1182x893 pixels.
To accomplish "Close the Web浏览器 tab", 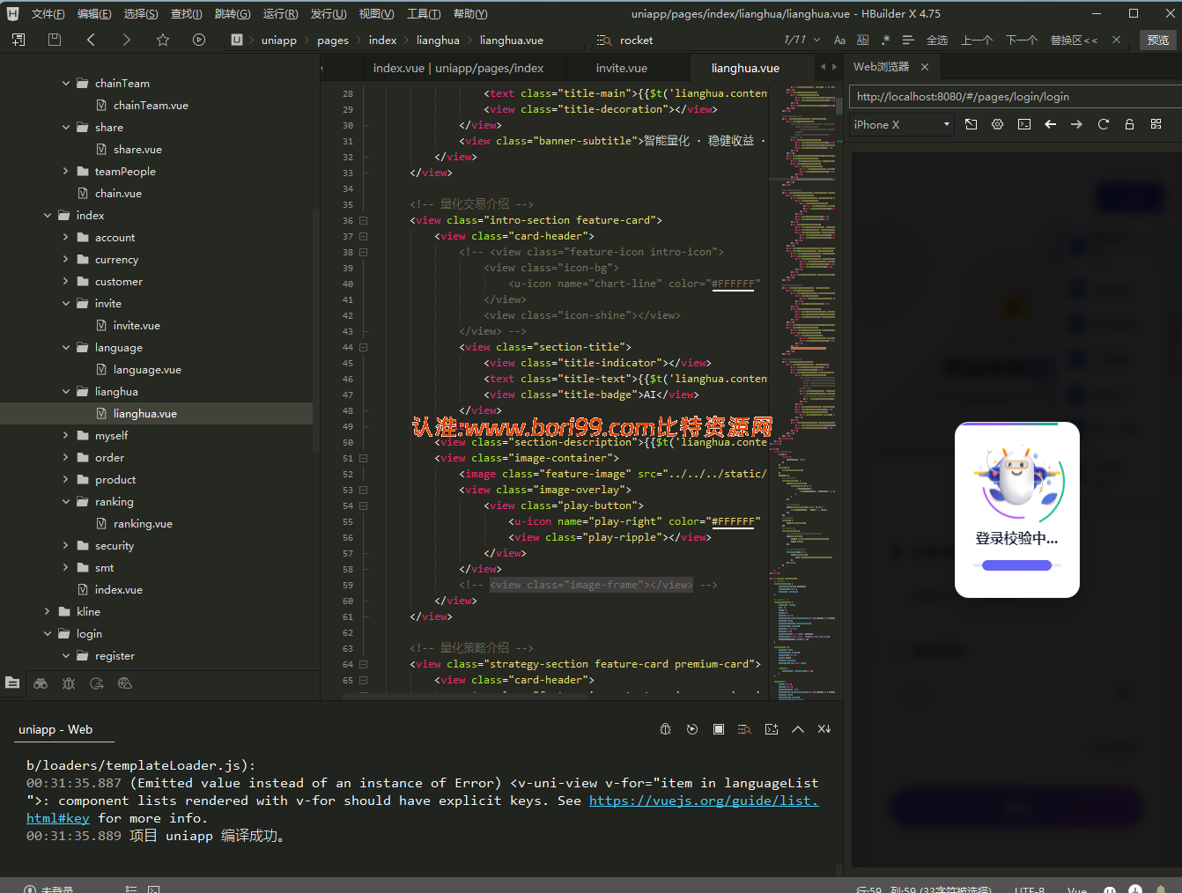I will point(925,67).
